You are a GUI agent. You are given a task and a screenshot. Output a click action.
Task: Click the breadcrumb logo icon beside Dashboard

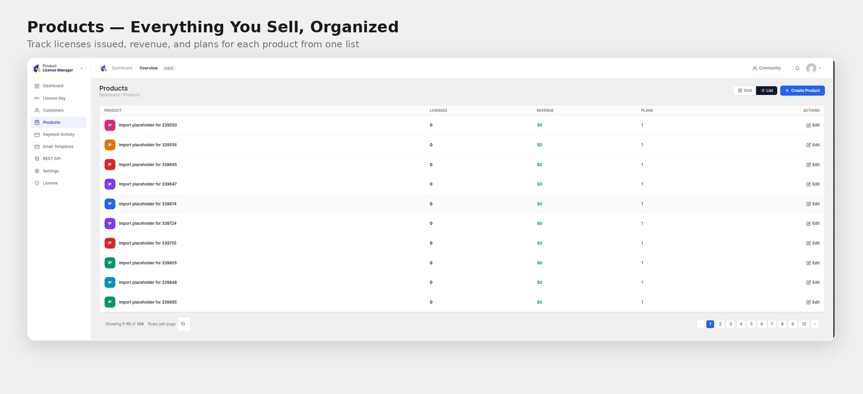point(103,68)
